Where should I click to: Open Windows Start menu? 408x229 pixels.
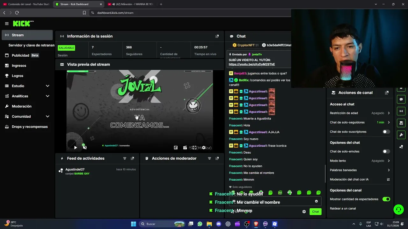(x=134, y=224)
